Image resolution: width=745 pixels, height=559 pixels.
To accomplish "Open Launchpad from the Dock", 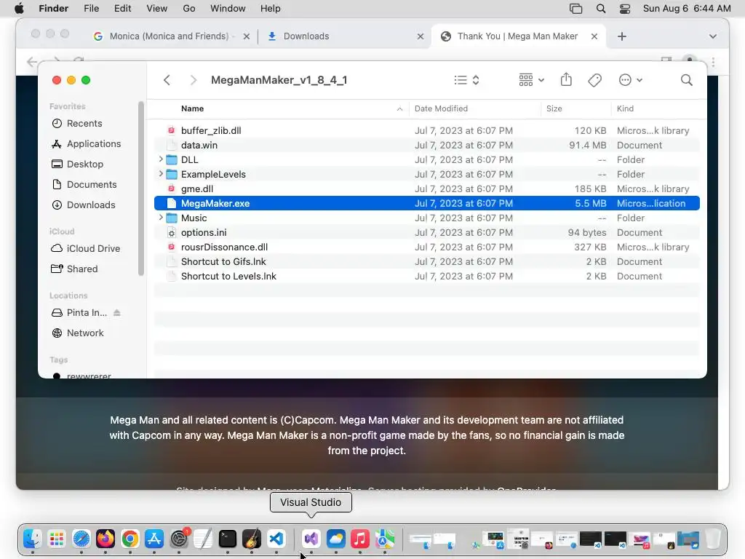I will 57,539.
